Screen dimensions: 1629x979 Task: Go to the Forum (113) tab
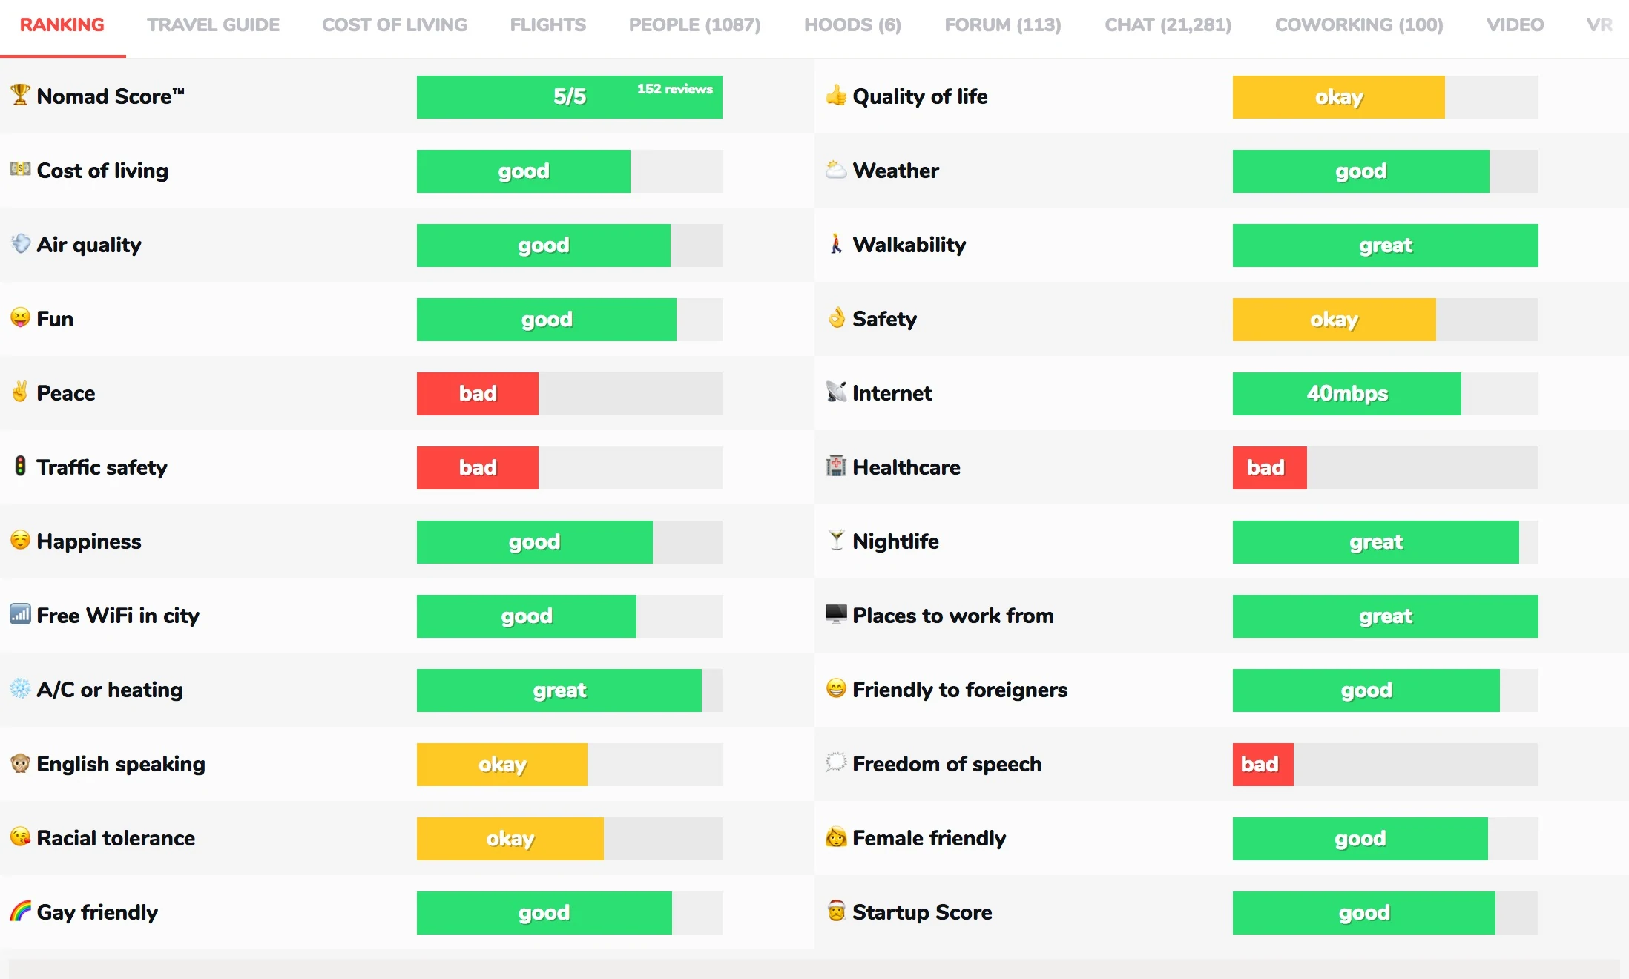point(1003,25)
